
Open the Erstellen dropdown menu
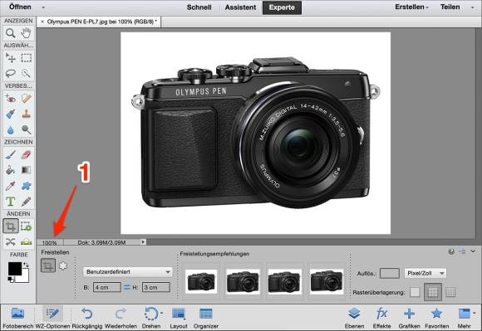pos(411,7)
